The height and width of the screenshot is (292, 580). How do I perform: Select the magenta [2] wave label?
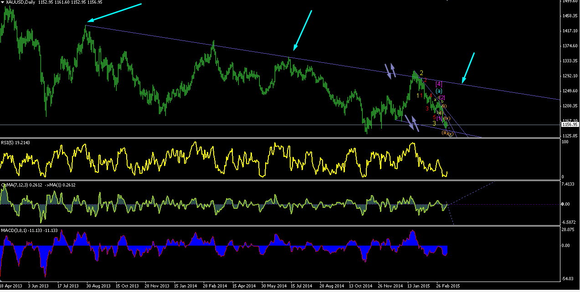pos(442,98)
